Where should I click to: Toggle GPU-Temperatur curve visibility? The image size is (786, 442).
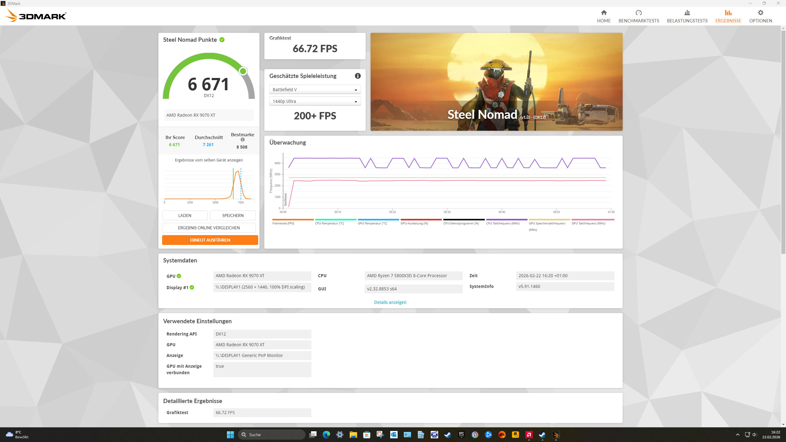[x=378, y=219]
